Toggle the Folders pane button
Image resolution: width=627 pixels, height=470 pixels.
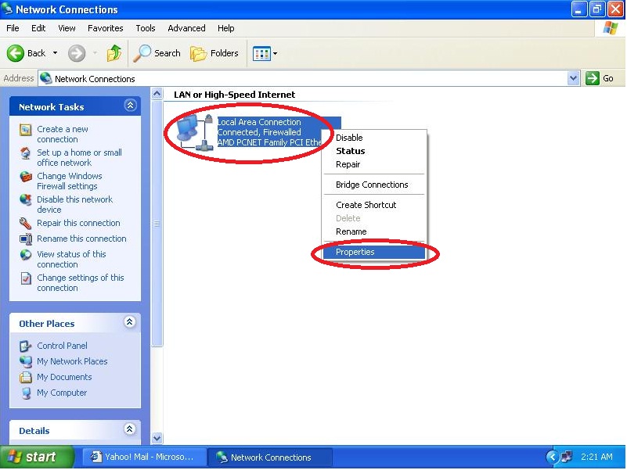(214, 53)
